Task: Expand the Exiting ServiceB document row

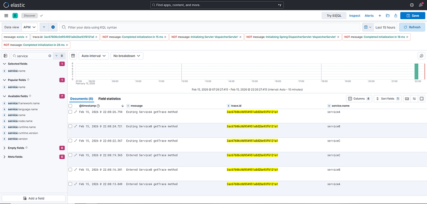Action: click(x=76, y=126)
